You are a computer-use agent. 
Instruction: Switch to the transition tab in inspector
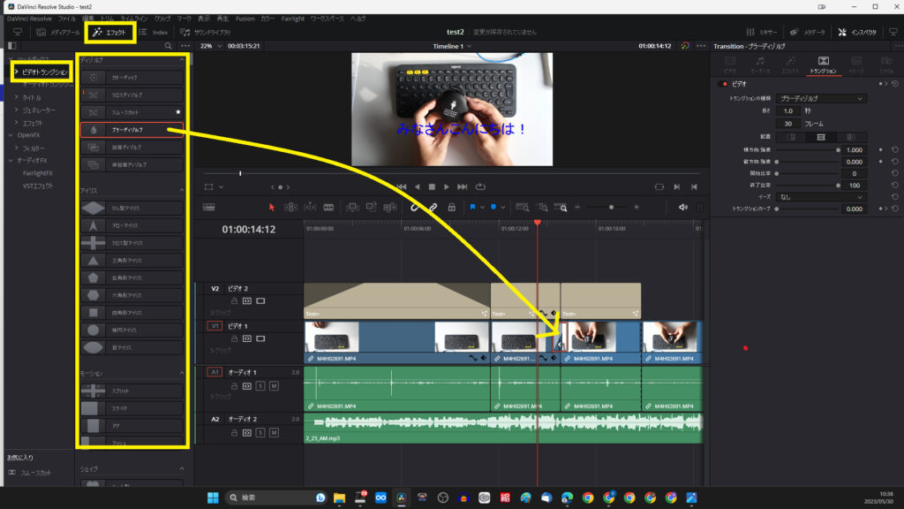[x=824, y=65]
